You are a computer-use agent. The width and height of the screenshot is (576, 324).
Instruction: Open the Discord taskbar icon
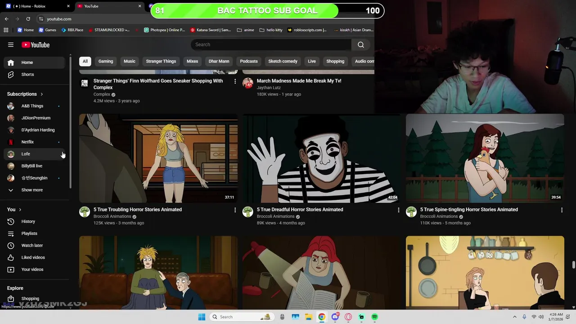click(x=335, y=317)
